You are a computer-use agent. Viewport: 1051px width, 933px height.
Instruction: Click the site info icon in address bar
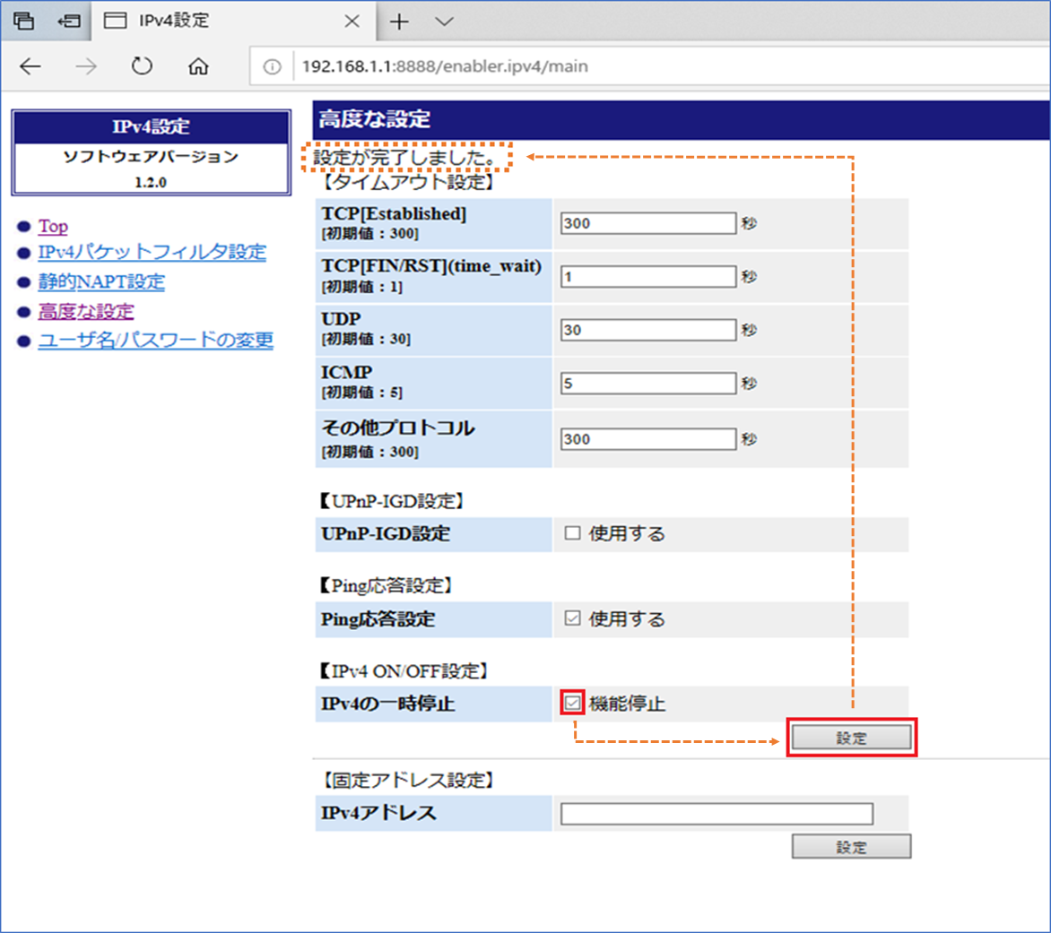coord(273,66)
